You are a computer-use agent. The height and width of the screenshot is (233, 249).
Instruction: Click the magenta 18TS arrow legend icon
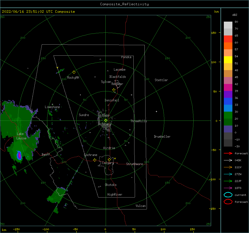[x=228, y=188]
